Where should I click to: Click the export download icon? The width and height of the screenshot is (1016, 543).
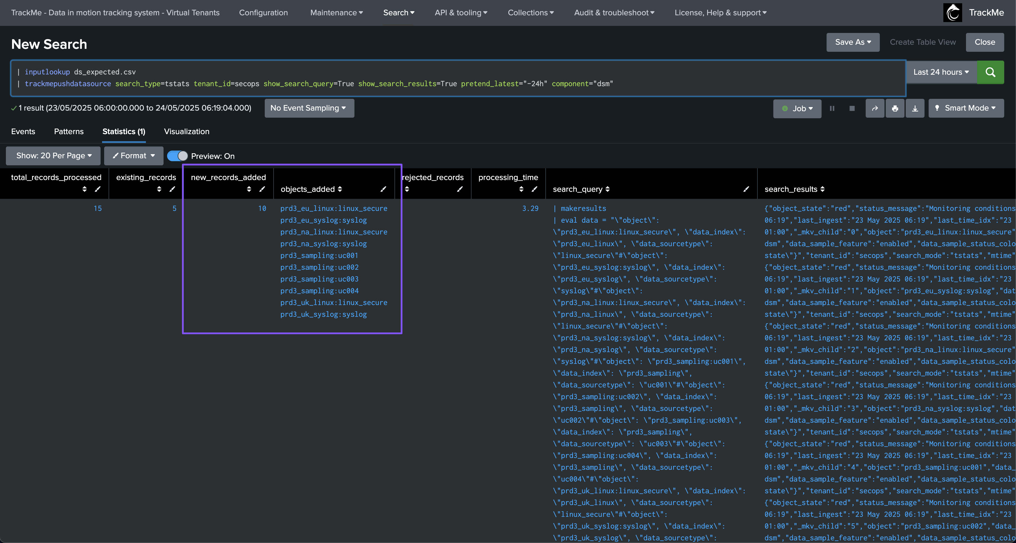tap(915, 109)
